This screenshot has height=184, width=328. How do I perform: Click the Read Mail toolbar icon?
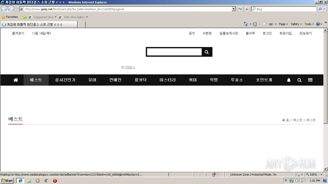[x=265, y=24]
